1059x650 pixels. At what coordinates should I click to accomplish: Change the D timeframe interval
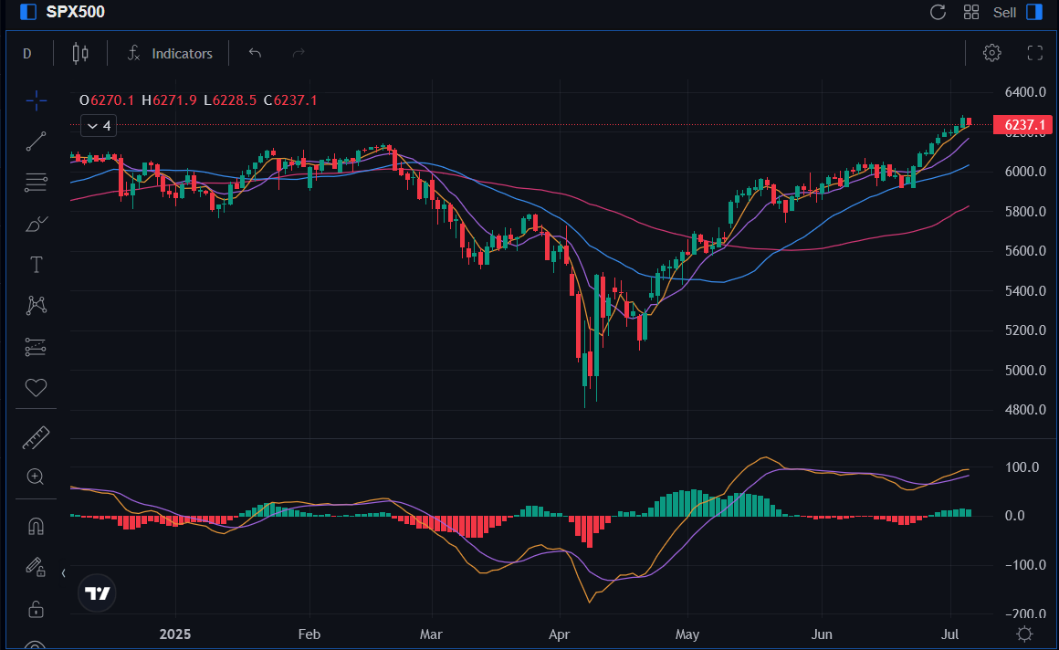click(27, 53)
